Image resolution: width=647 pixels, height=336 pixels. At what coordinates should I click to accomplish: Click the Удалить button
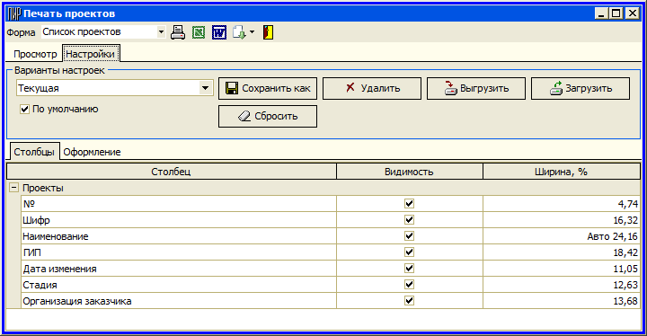click(x=372, y=88)
